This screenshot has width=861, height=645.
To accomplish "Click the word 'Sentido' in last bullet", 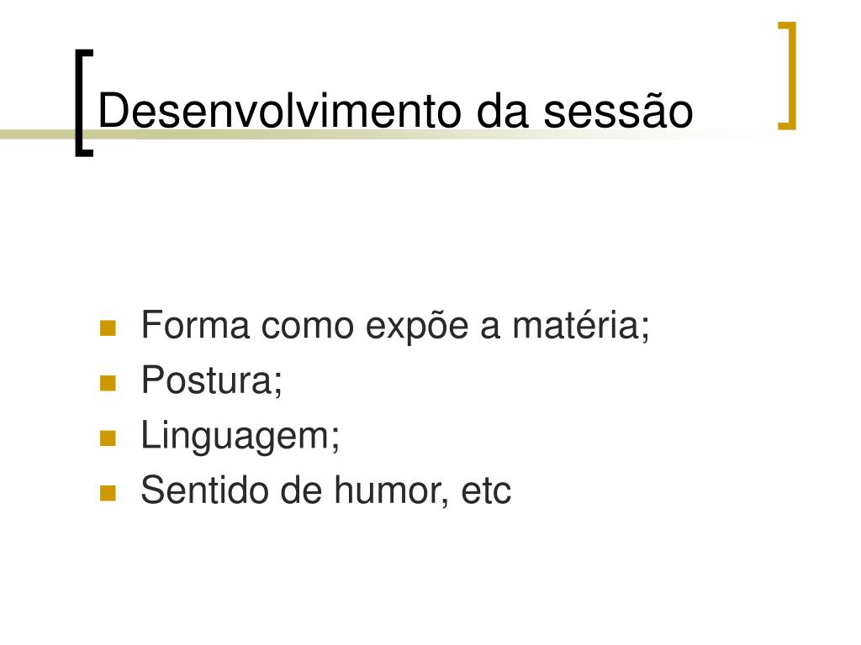I will pos(205,490).
